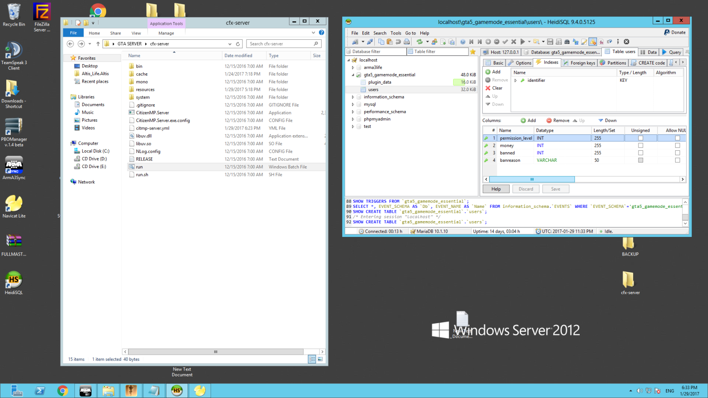Click HeidiSQL Print toolbar icon
Viewport: 708px width, 398px height.
407,42
